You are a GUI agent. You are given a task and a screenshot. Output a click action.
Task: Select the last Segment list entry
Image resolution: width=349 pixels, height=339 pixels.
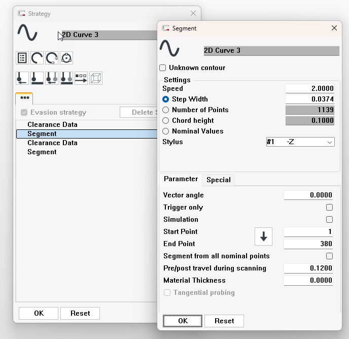[x=87, y=152]
